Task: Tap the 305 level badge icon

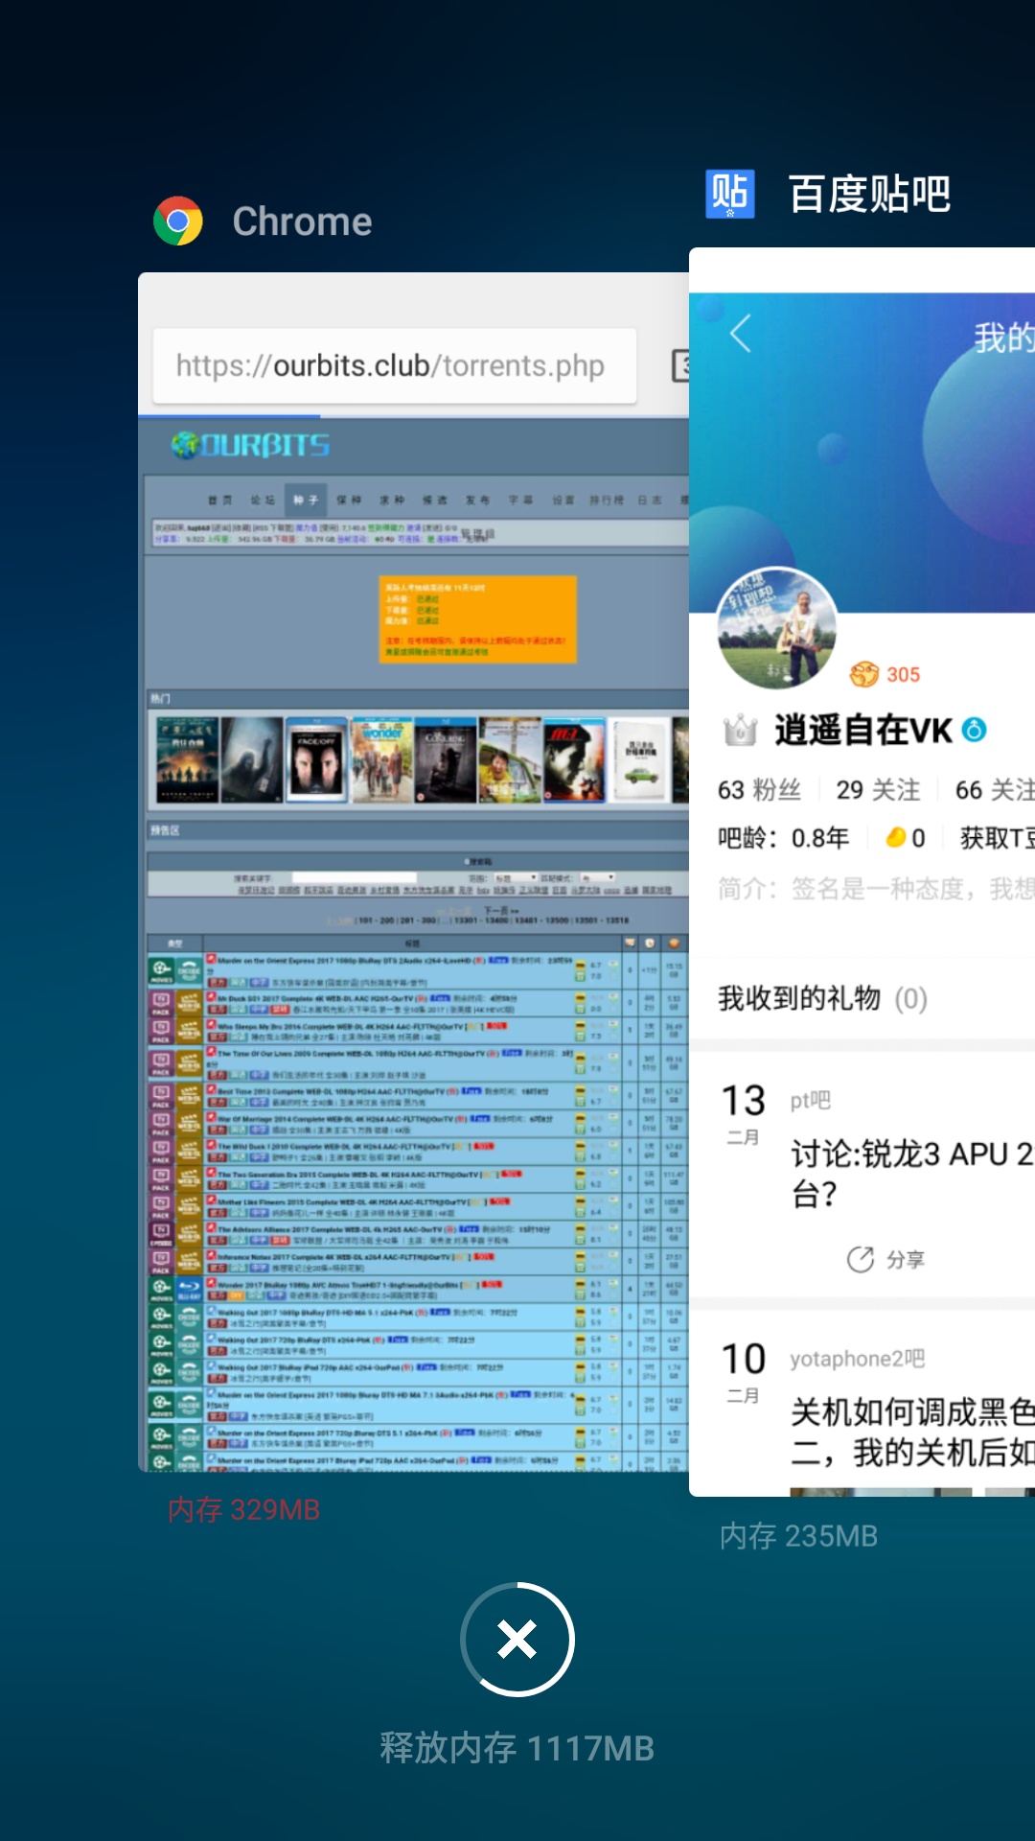Action: coord(864,674)
